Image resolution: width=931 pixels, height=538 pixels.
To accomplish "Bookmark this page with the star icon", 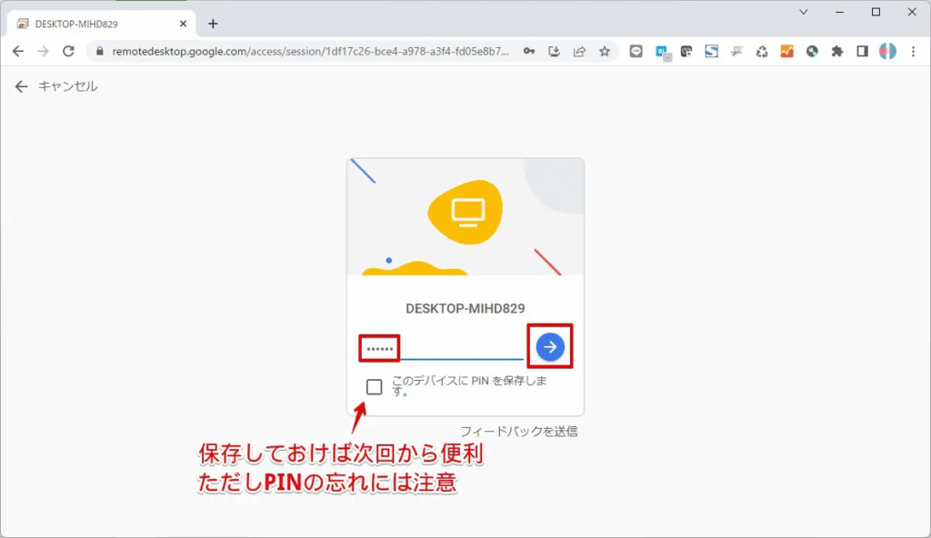I will [x=605, y=52].
